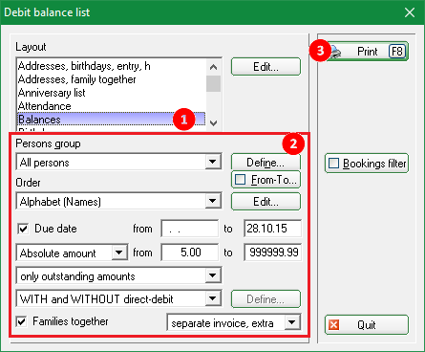Image resolution: width=425 pixels, height=352 pixels.
Task: Open the direct-debit selection dropdown
Action: [x=118, y=299]
